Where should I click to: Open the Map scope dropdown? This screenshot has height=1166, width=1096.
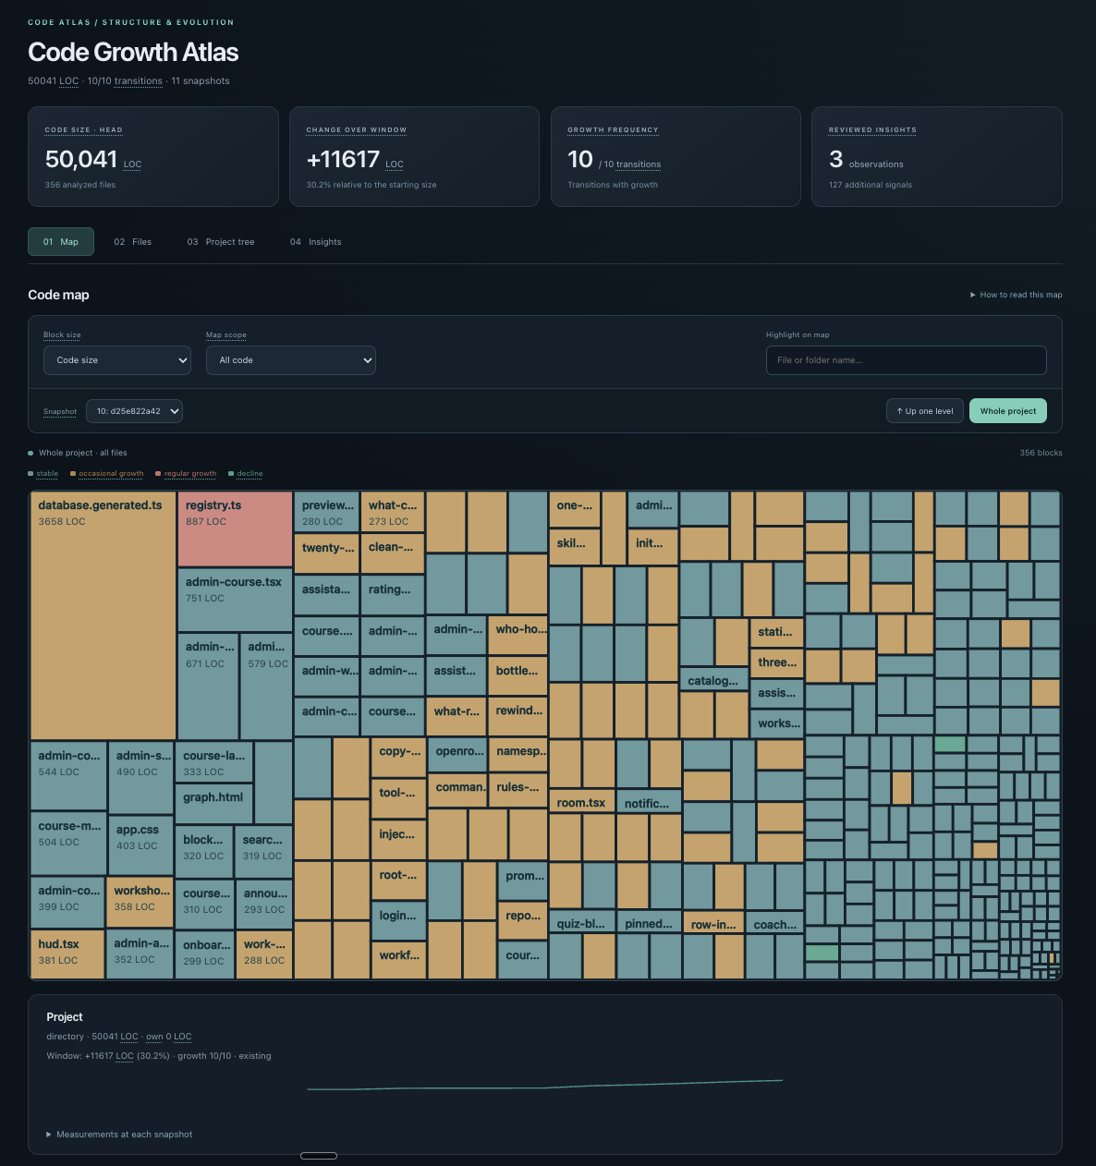tap(291, 360)
